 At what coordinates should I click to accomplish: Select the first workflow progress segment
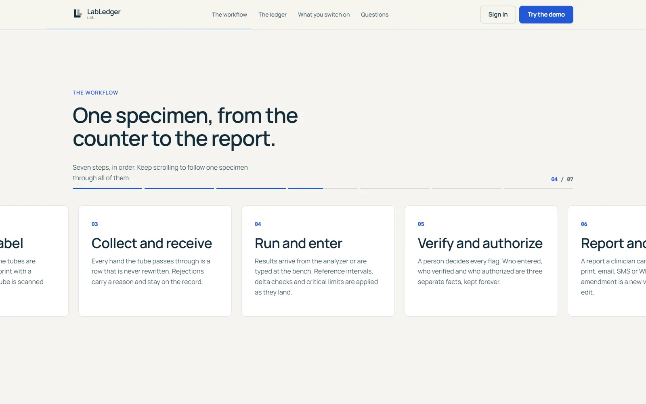tap(107, 188)
